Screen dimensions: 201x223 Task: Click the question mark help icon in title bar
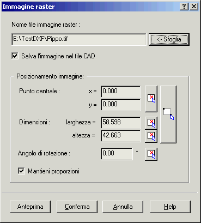184,7
